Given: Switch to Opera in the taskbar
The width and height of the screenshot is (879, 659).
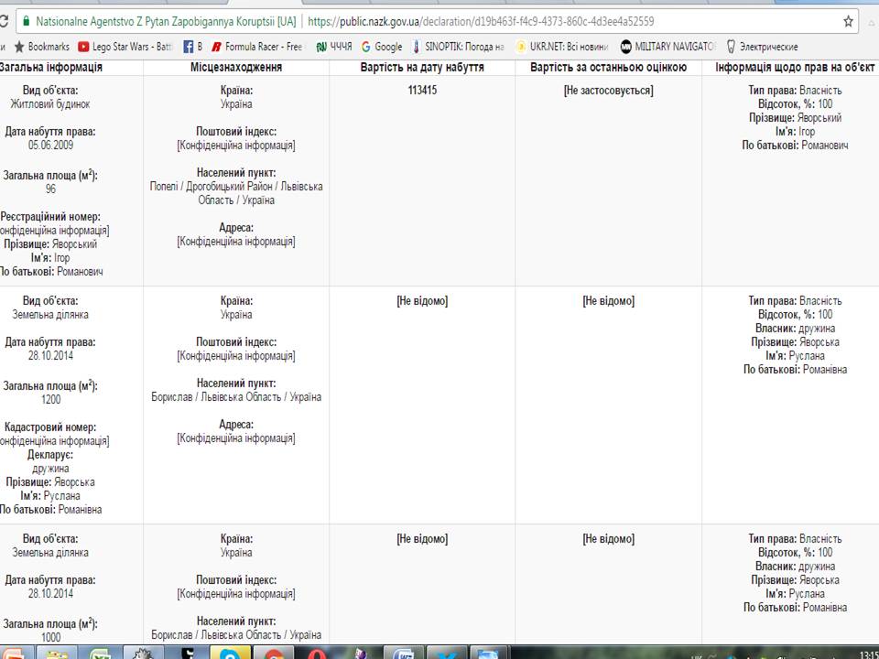Looking at the screenshot, I should [317, 652].
